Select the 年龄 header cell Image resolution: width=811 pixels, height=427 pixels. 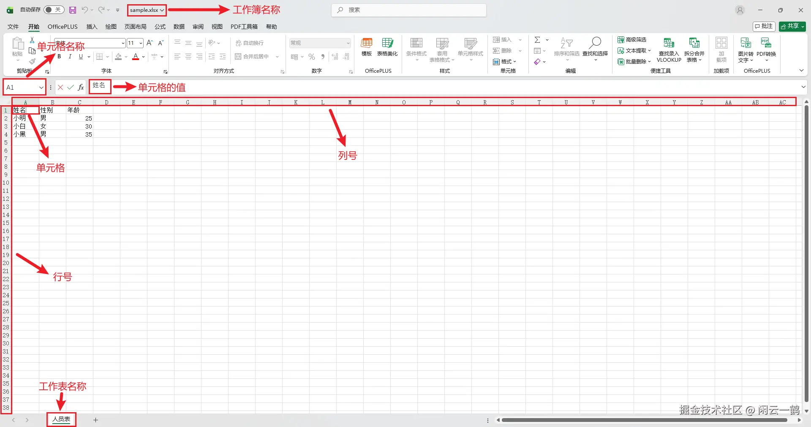[79, 110]
